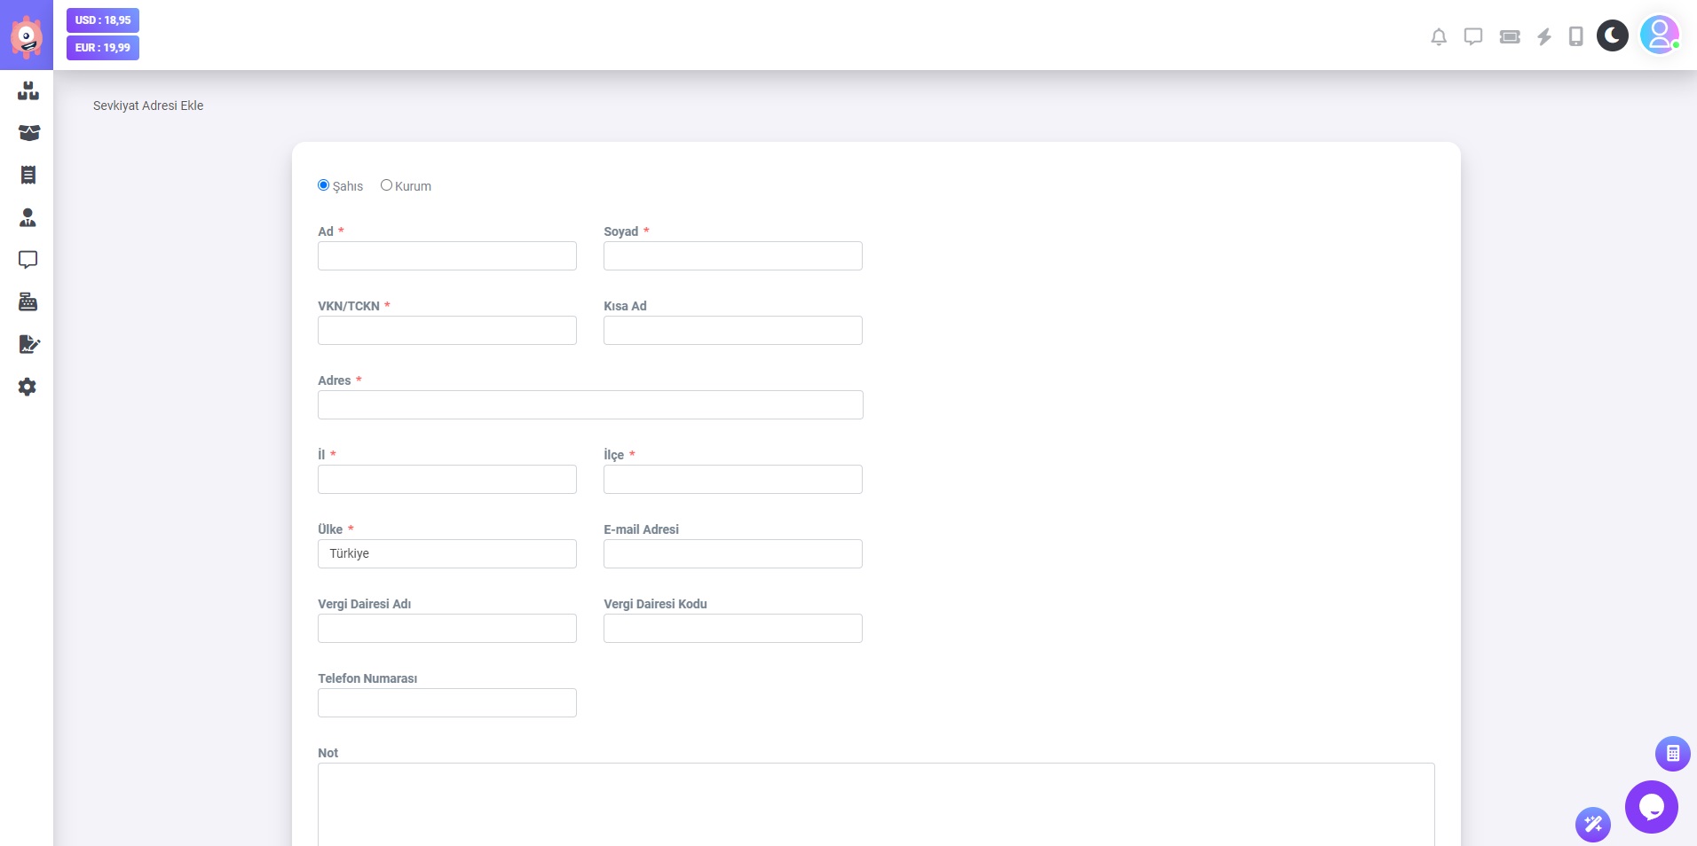The height and width of the screenshot is (846, 1697).
Task: Click the notification bell icon
Action: coord(1439,36)
